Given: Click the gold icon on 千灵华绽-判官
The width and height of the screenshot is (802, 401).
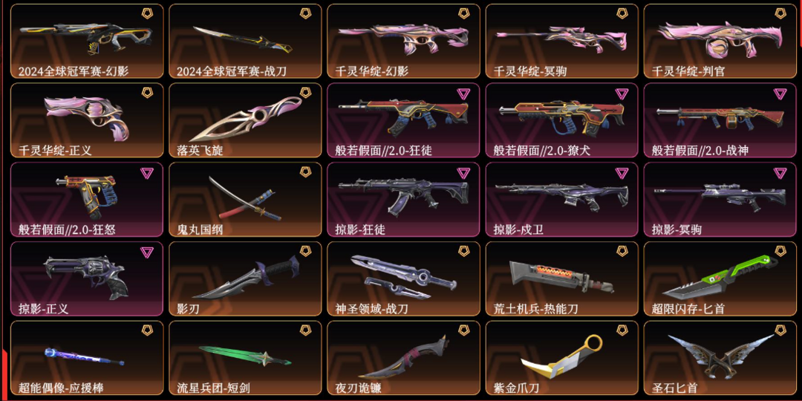Looking at the screenshot, I should [x=780, y=13].
